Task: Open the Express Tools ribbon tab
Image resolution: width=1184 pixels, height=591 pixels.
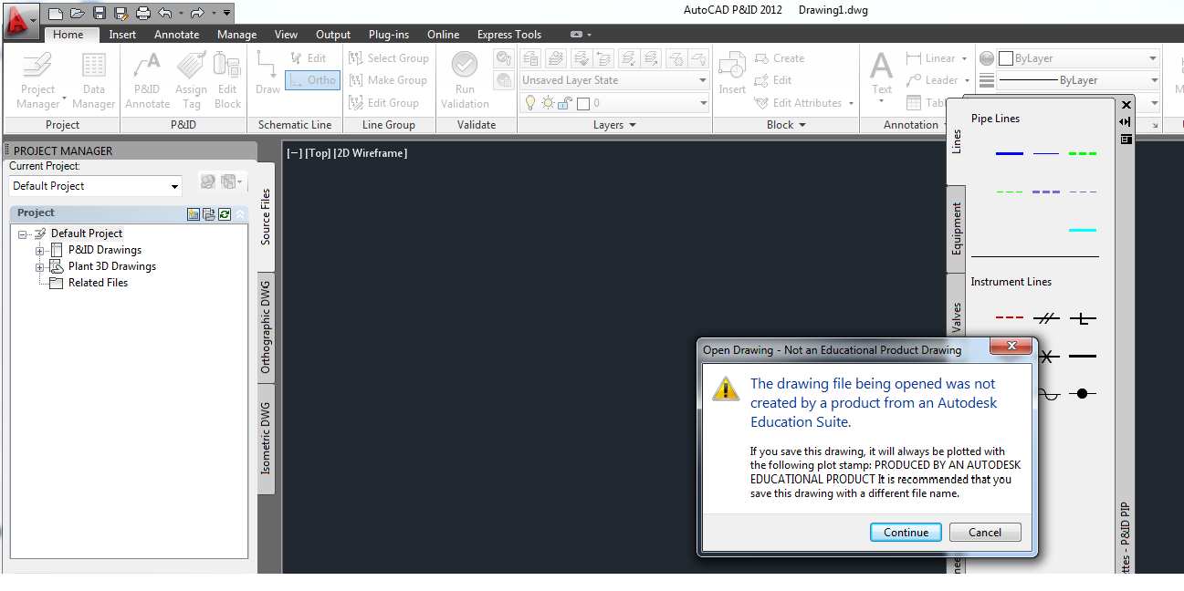Action: (x=509, y=35)
